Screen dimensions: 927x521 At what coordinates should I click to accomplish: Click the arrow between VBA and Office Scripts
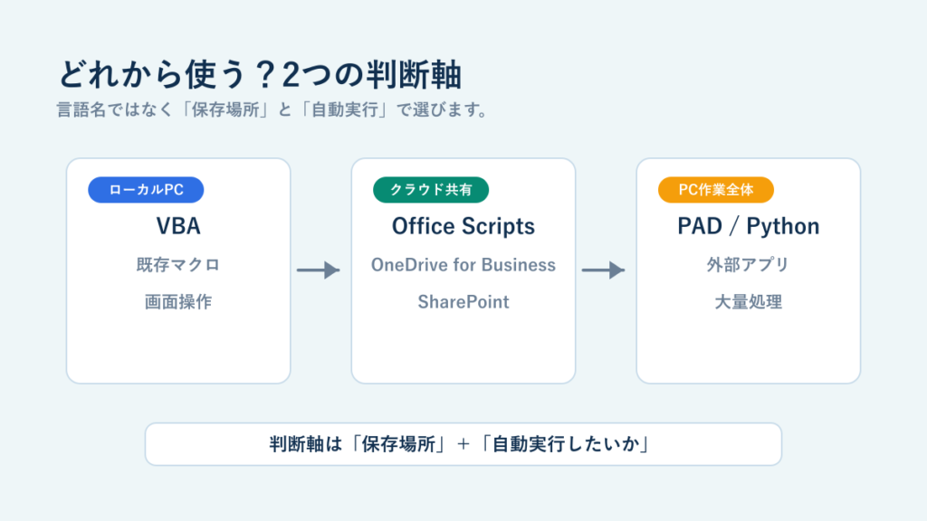319,270
